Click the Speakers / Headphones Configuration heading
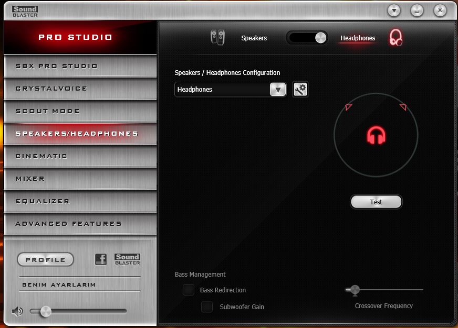This screenshot has height=328, width=458. [227, 72]
